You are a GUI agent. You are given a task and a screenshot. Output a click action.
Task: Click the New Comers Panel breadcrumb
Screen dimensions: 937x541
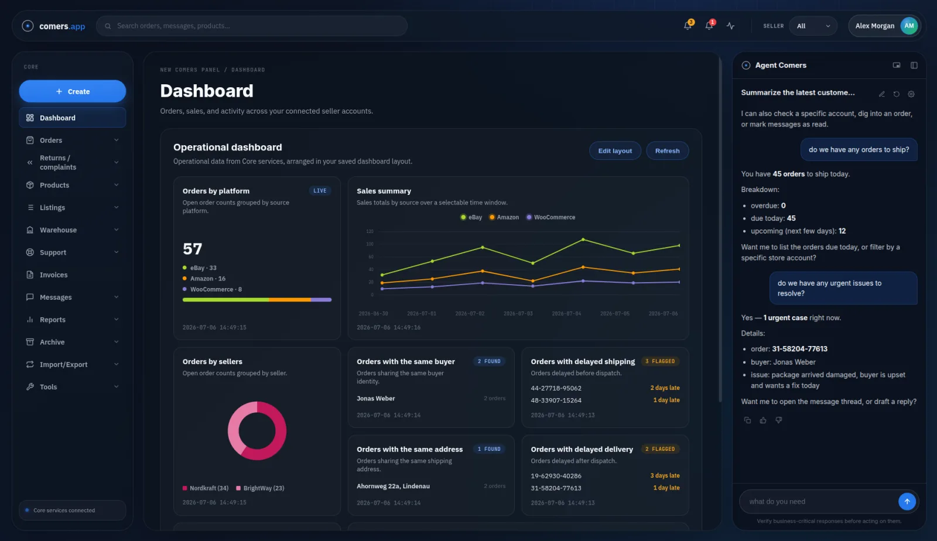[x=190, y=70]
